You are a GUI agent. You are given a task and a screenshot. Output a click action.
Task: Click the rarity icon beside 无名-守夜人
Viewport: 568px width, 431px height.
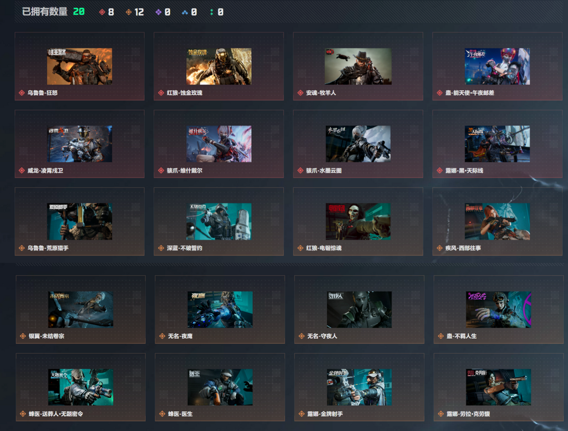pyautogui.click(x=301, y=336)
